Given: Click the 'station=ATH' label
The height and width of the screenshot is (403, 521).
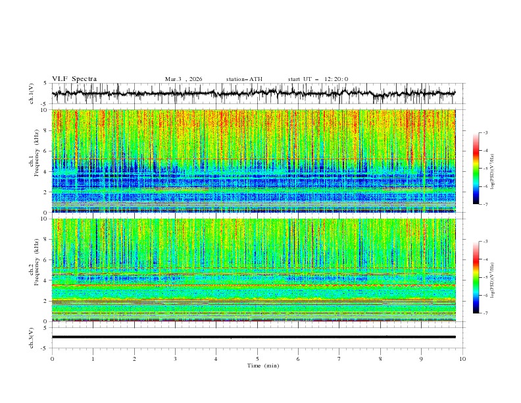Looking at the screenshot, I should (244, 79).
